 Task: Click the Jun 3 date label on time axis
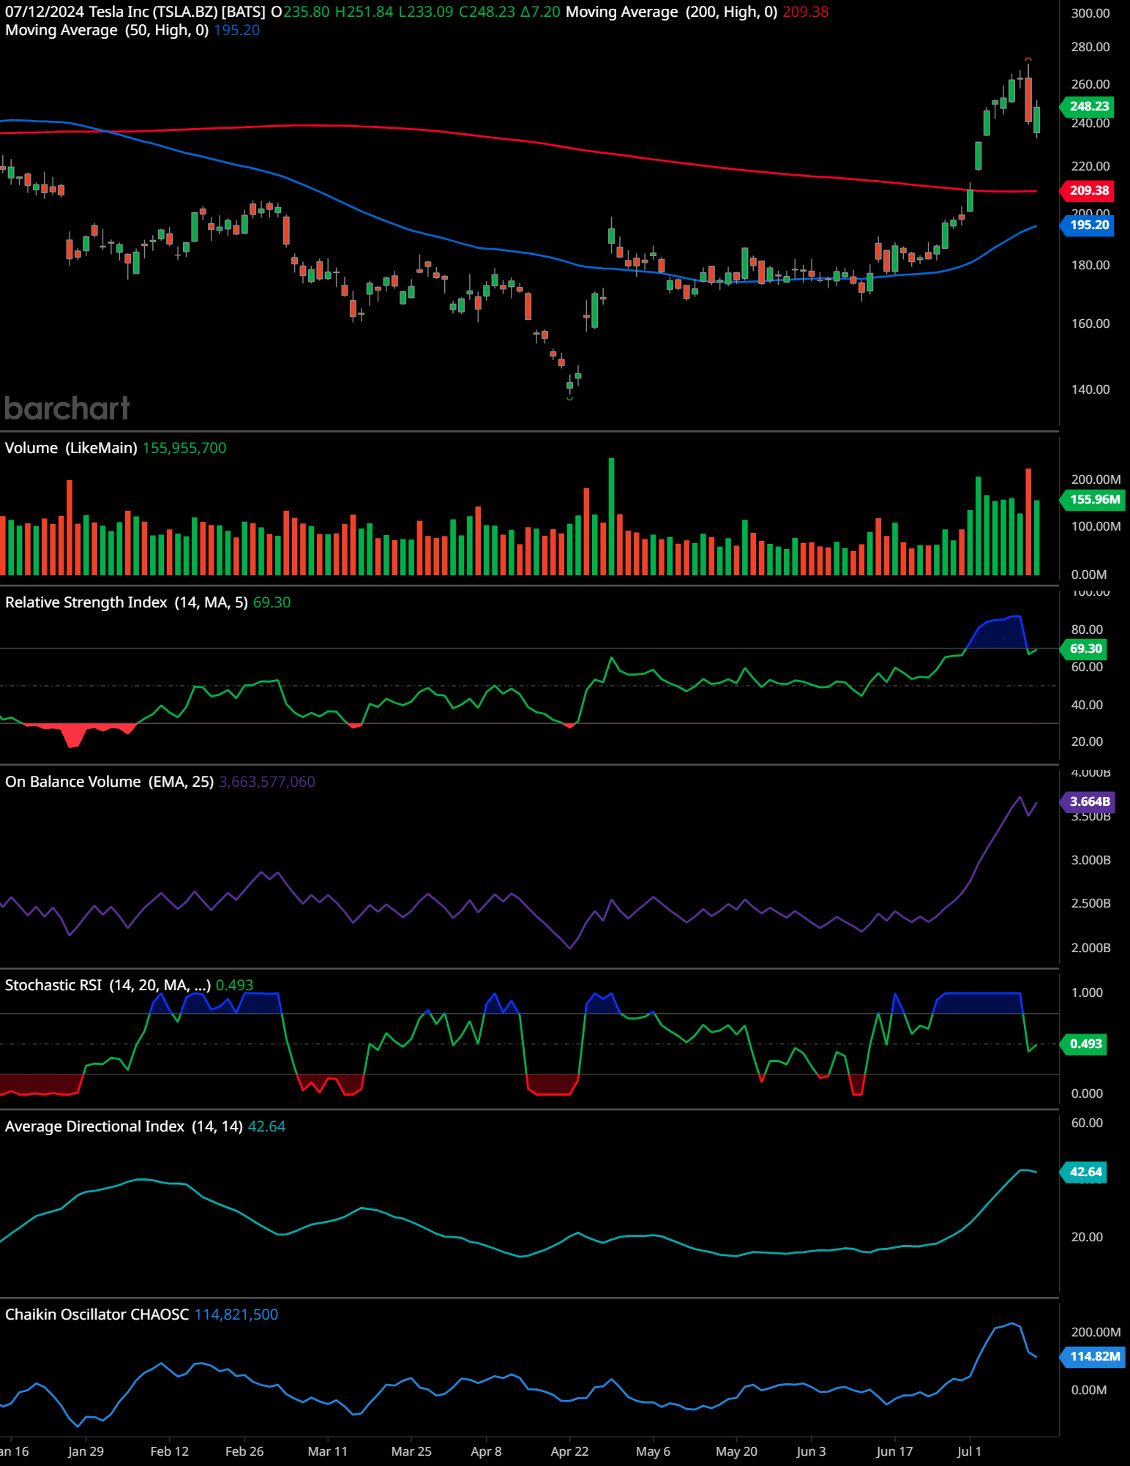811,1451
